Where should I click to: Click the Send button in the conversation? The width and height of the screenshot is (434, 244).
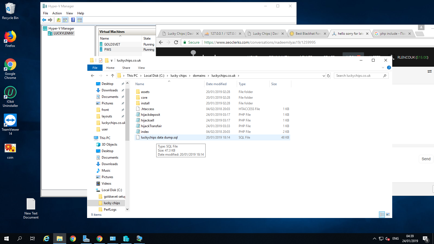pos(426,159)
